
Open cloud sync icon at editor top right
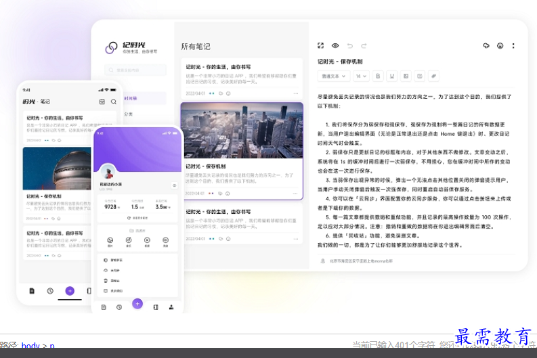[x=486, y=45]
